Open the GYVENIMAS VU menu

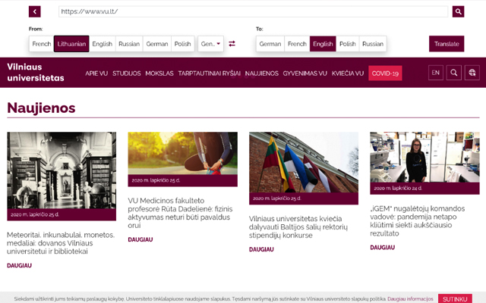[305, 73]
